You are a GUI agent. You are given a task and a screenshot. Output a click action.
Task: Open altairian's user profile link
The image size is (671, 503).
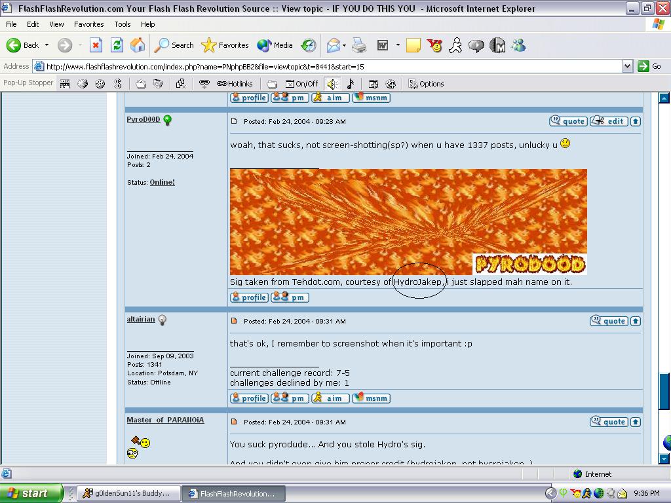click(x=141, y=319)
